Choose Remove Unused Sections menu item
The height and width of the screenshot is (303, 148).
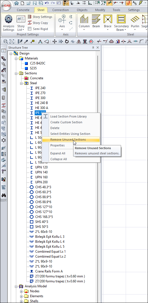(68, 140)
